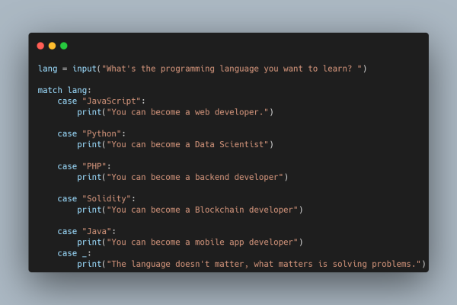Click the green maximize window dot
The height and width of the screenshot is (305, 457).
tap(64, 46)
